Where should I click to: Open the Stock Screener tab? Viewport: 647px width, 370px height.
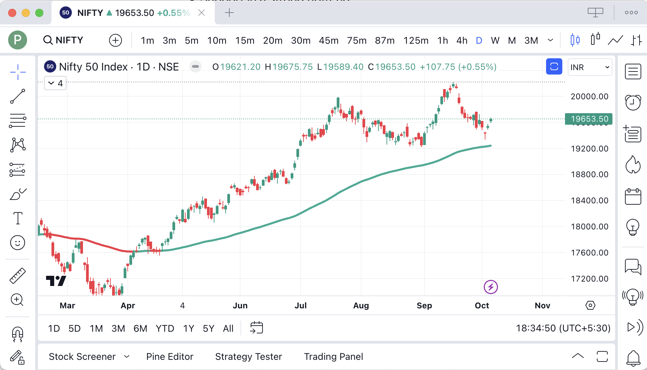click(x=82, y=356)
